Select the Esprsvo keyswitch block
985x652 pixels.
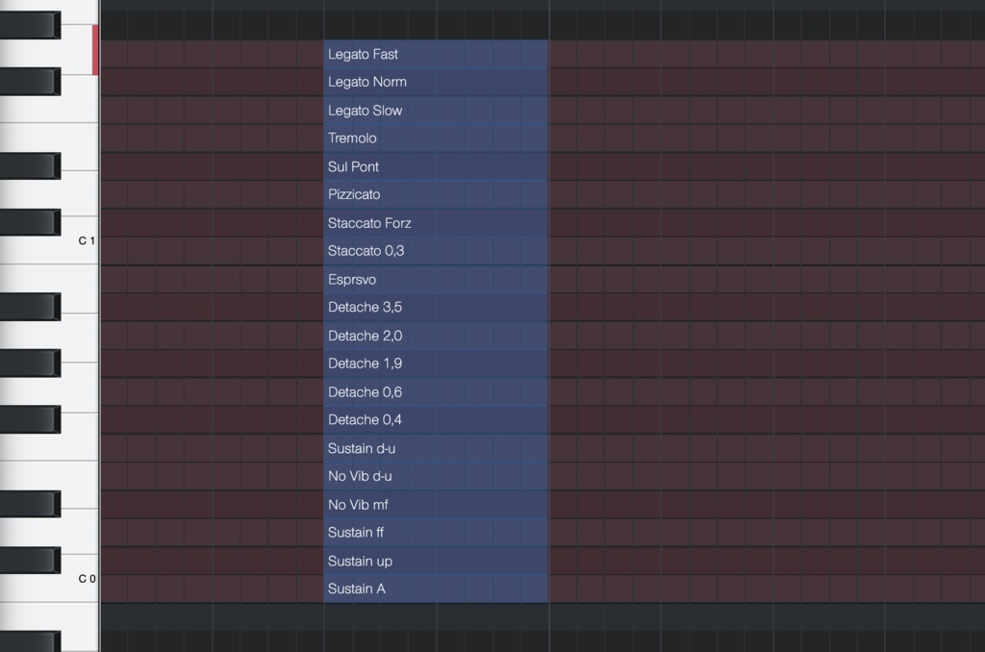pyautogui.click(x=433, y=279)
